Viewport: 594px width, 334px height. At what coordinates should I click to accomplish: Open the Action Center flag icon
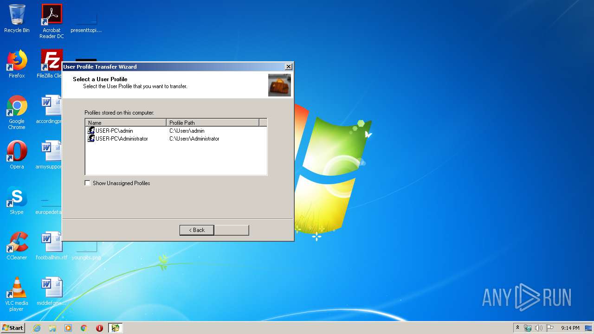[550, 328]
